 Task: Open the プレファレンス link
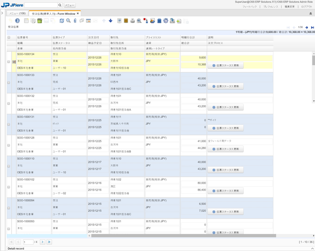pyautogui.click(x=271, y=6)
